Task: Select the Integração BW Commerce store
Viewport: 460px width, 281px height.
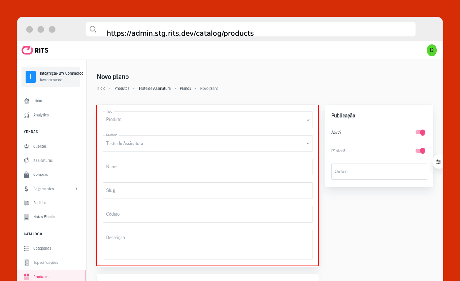Action: (51, 77)
